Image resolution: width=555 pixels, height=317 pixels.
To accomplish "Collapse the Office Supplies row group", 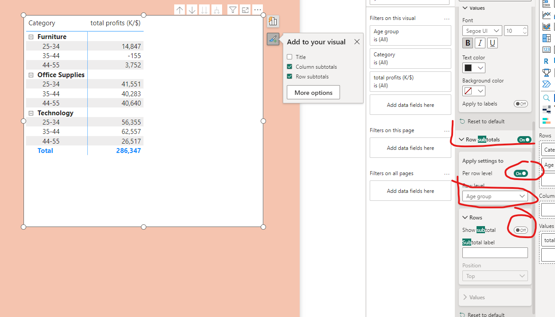I will click(31, 75).
